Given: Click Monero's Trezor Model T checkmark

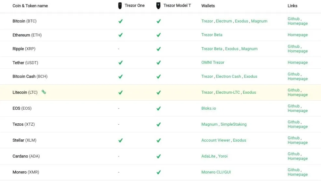Looking at the screenshot, I should (159, 173).
